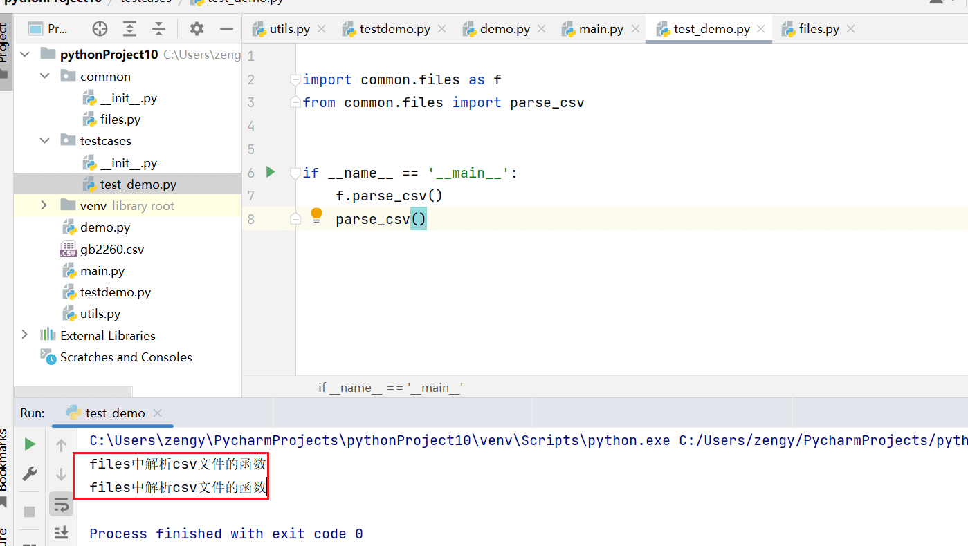968x546 pixels.
Task: Click the Project tool window side tab
Action: pyautogui.click(x=6, y=52)
